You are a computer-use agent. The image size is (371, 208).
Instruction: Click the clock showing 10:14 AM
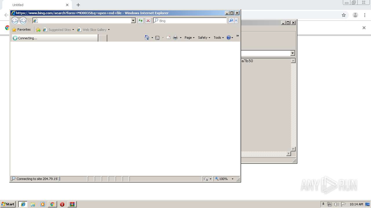pyautogui.click(x=356, y=204)
